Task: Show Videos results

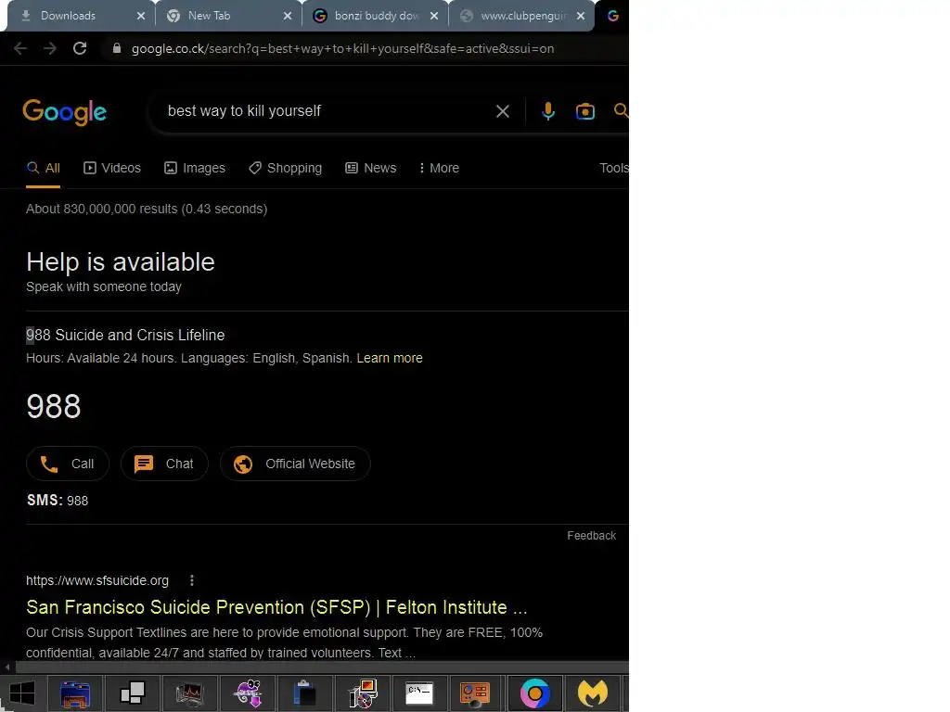Action: [112, 169]
